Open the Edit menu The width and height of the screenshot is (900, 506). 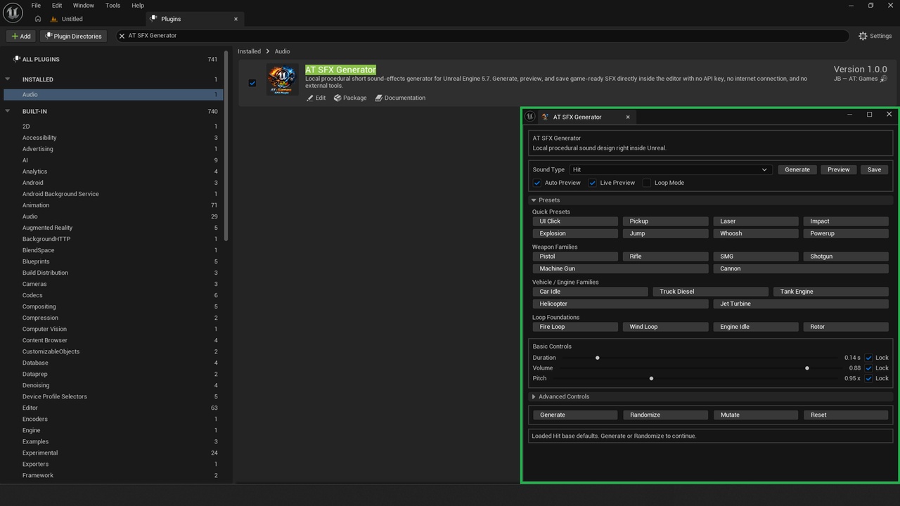57,6
